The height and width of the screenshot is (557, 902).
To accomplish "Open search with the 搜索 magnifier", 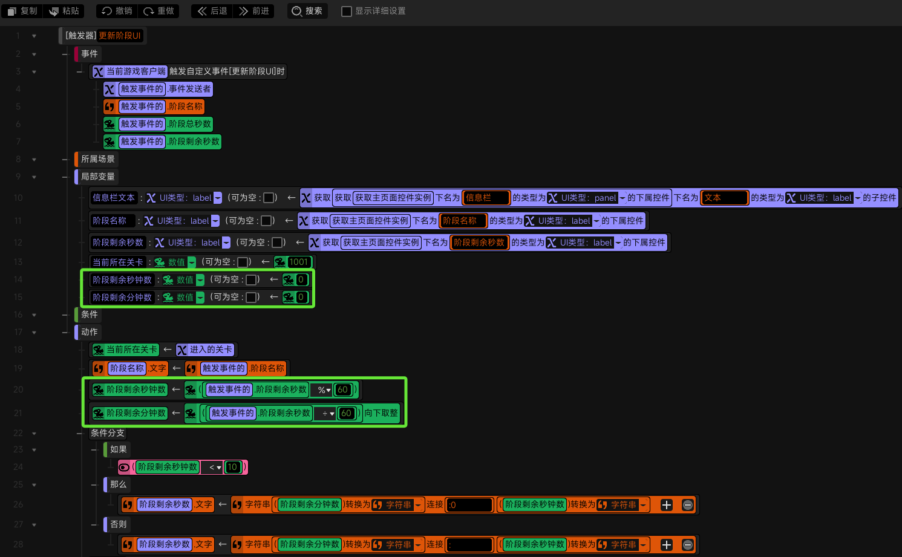I will pyautogui.click(x=296, y=11).
